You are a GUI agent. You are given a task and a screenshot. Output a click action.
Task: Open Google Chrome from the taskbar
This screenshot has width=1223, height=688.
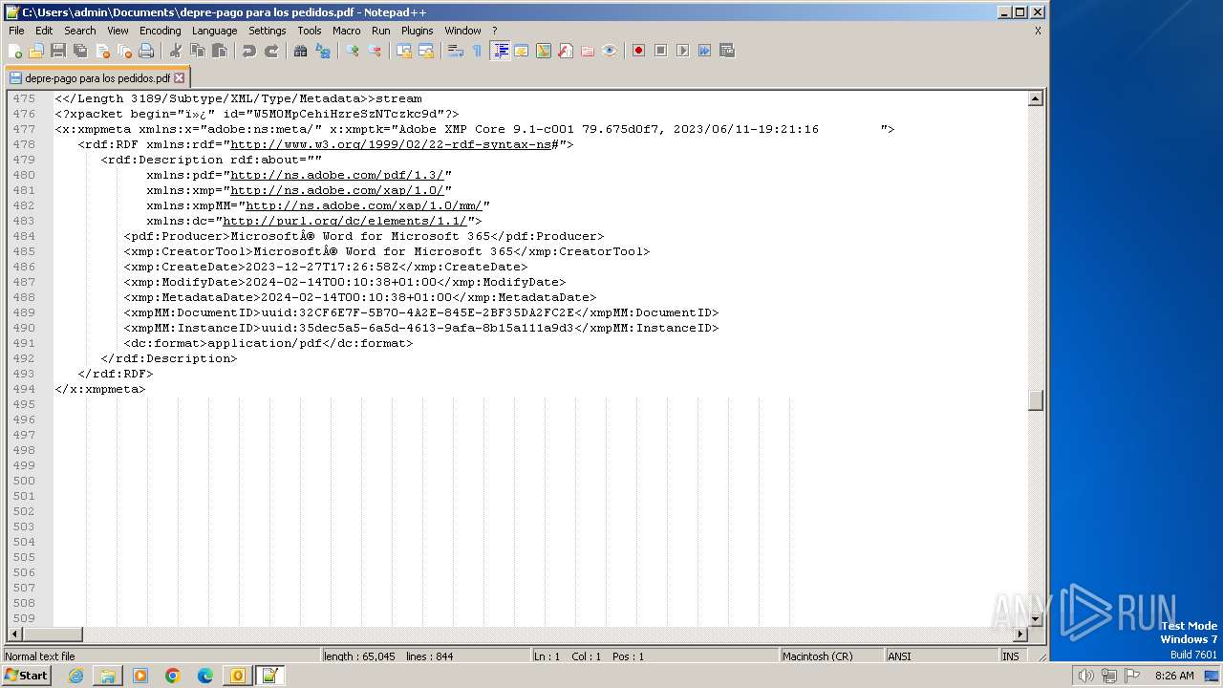pyautogui.click(x=173, y=676)
